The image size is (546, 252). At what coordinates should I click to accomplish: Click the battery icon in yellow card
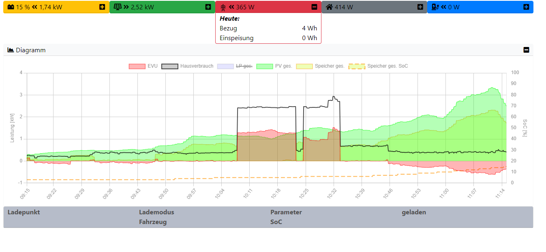coord(11,7)
